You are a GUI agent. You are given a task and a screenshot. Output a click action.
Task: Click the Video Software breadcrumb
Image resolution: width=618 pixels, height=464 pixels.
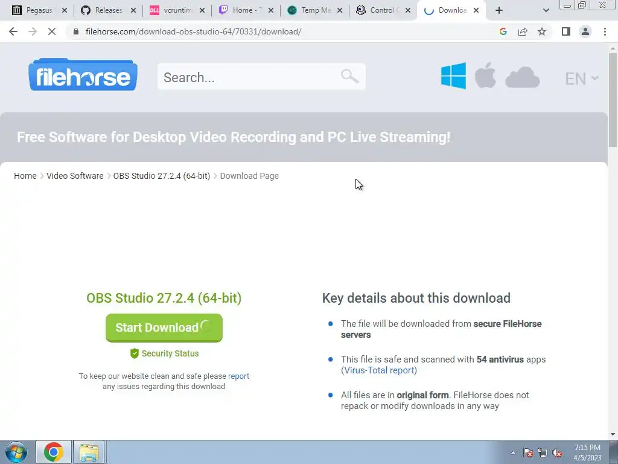75,176
